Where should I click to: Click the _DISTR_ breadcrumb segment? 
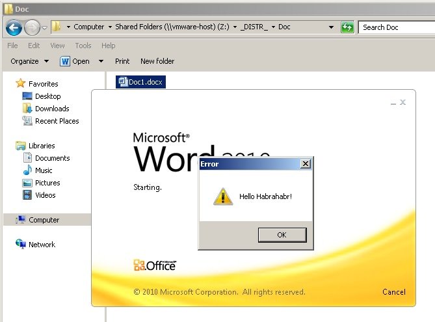254,27
